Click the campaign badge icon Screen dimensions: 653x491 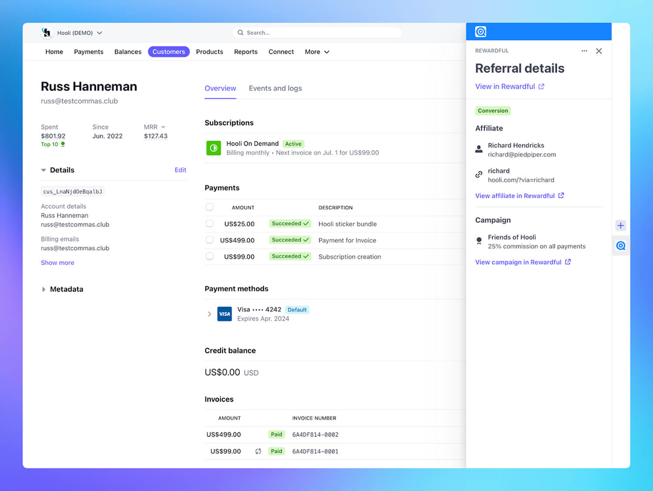(479, 240)
